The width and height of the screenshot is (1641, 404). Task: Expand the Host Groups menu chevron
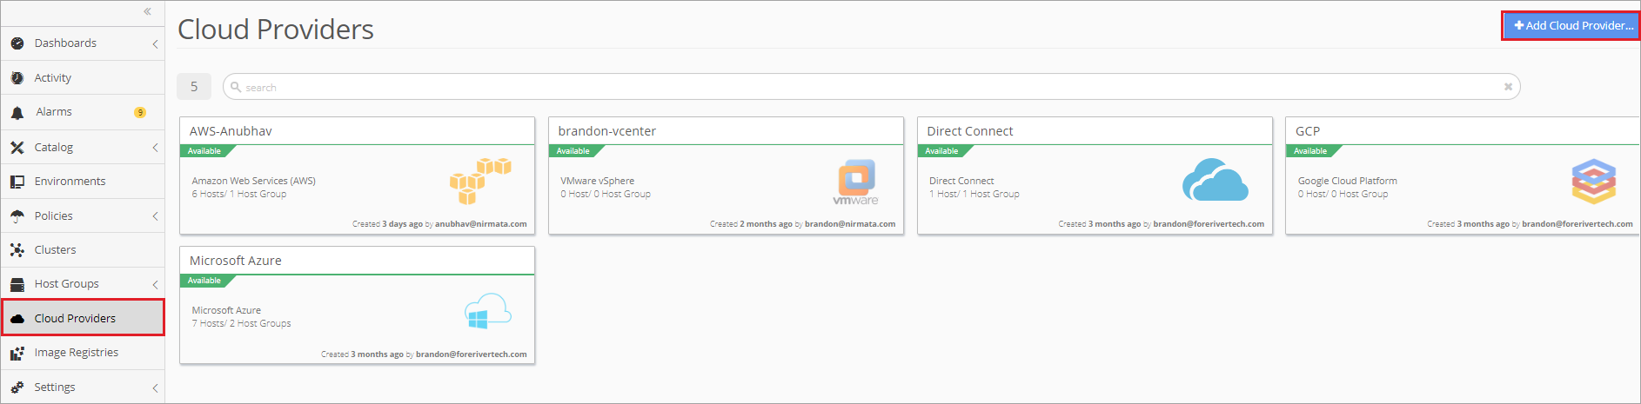coord(155,284)
